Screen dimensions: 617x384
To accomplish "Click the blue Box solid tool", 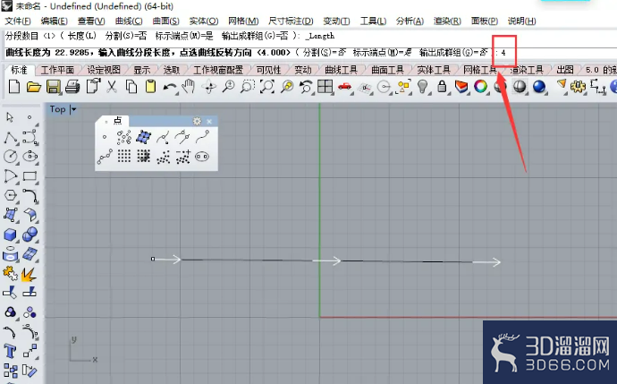I will pyautogui.click(x=10, y=235).
